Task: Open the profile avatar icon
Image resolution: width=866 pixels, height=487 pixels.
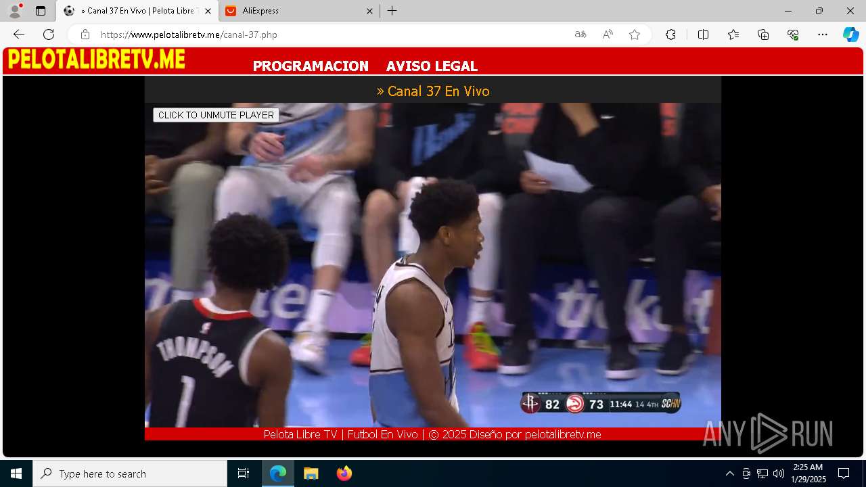Action: (x=15, y=11)
